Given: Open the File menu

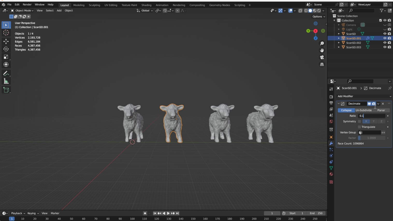Looking at the screenshot, I should tap(9, 5).
